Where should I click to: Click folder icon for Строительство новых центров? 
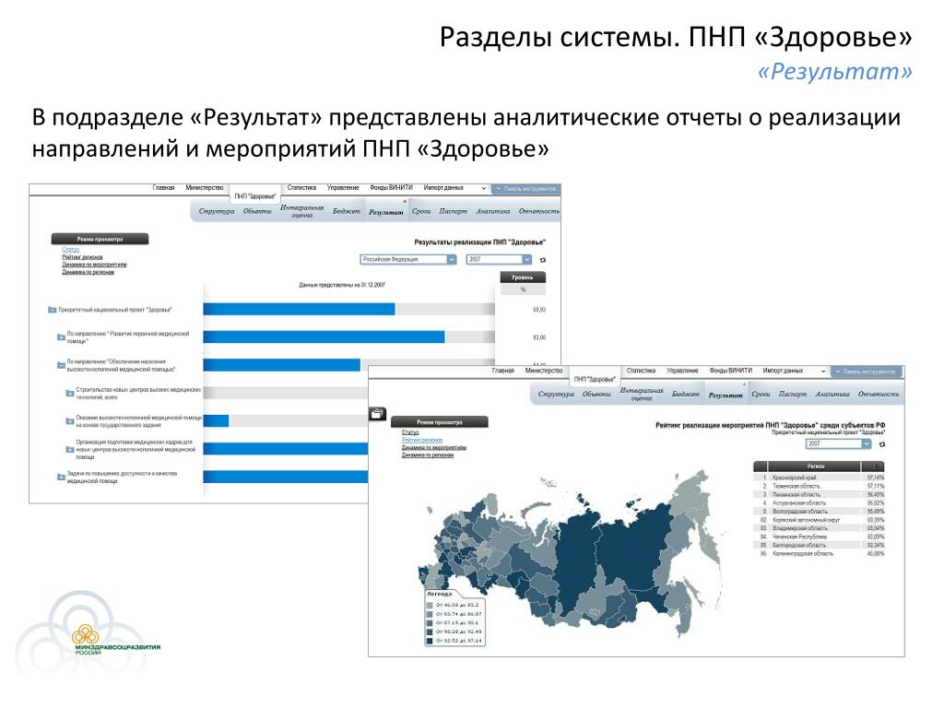[70, 393]
